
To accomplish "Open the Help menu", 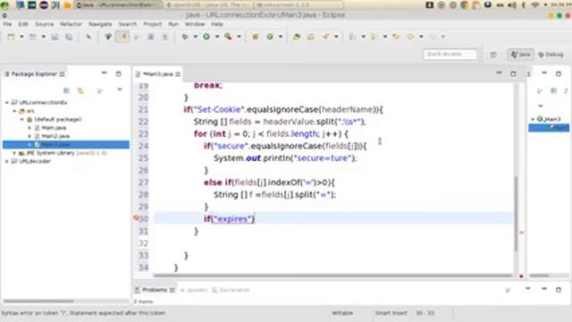I will coord(216,24).
